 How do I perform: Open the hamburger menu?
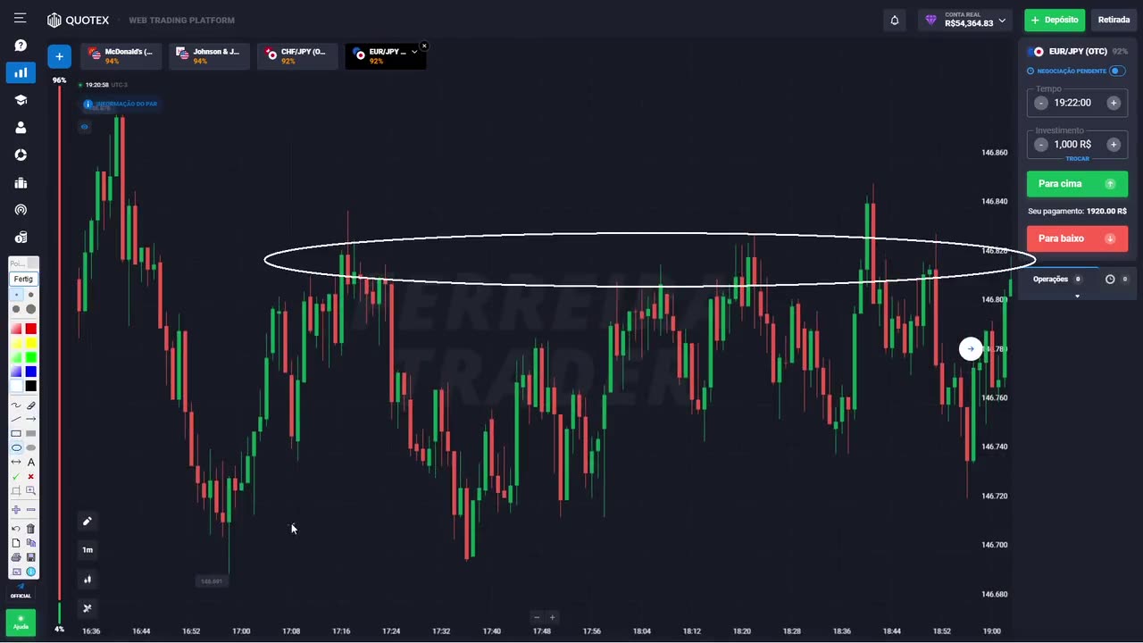[x=20, y=18]
